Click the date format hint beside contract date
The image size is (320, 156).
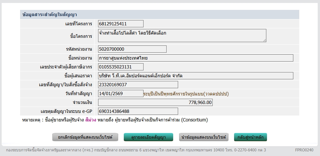(x=186, y=94)
